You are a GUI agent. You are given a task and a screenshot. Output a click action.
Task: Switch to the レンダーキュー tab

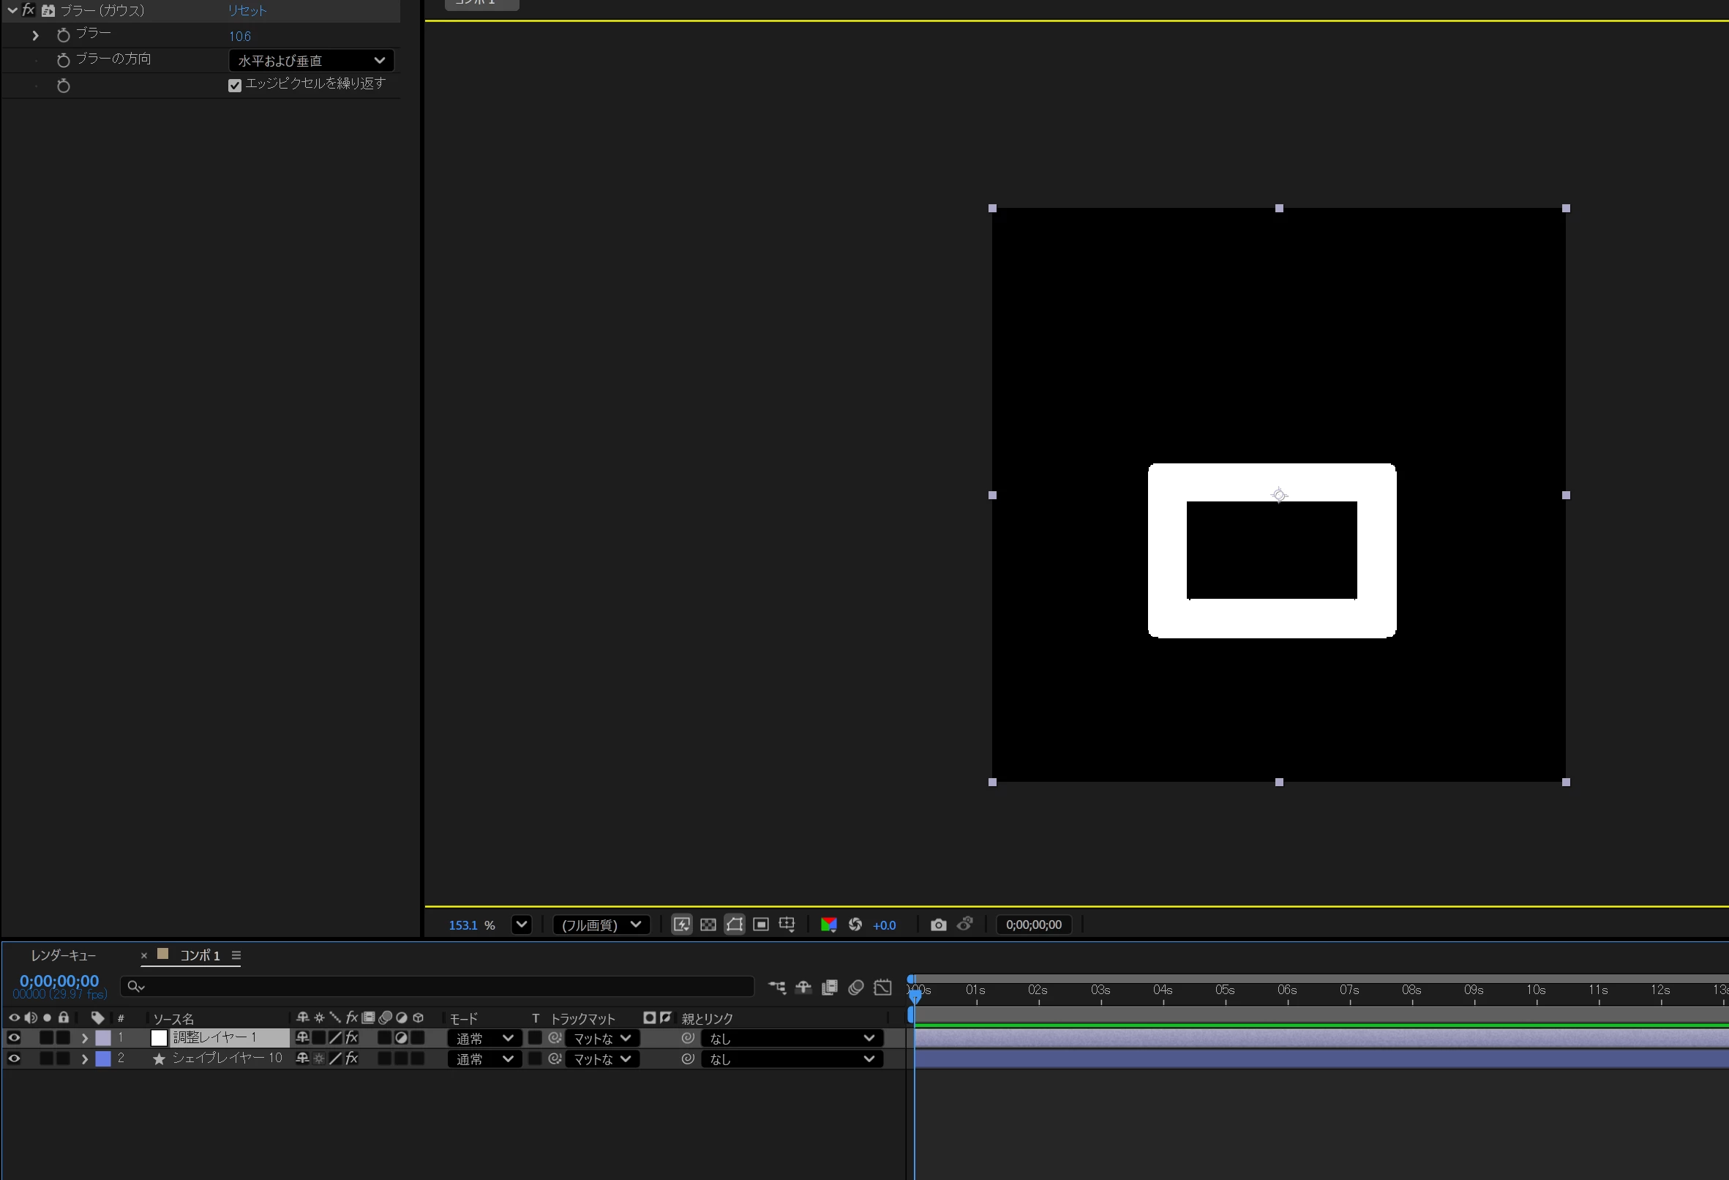tap(63, 955)
